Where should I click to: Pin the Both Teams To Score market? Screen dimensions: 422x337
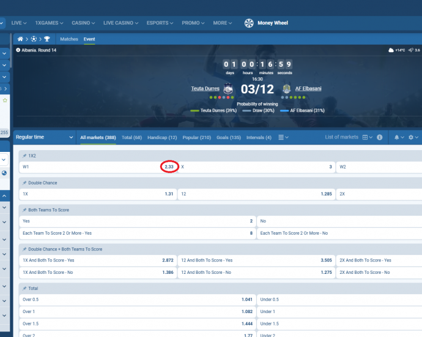[x=24, y=210]
